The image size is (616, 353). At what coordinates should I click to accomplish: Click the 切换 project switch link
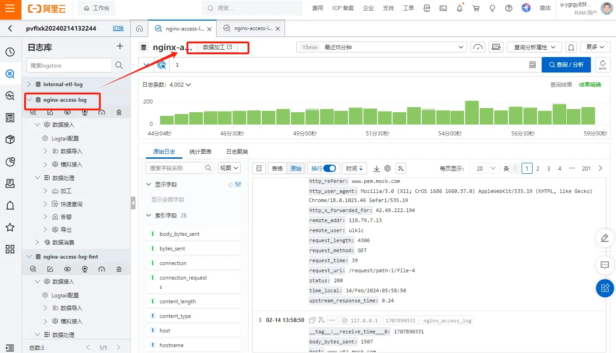pos(118,28)
